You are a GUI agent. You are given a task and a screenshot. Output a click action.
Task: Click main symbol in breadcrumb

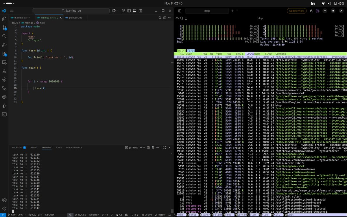[x=40, y=23]
